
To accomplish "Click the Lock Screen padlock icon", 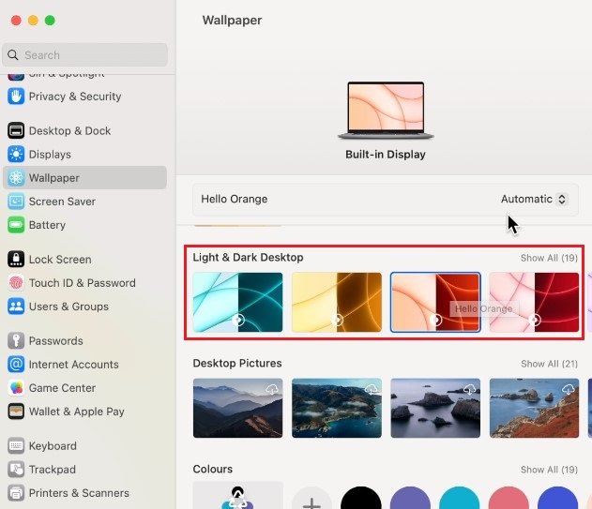I will click(x=16, y=259).
